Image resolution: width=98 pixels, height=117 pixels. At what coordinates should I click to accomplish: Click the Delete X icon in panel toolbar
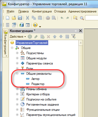point(49,37)
